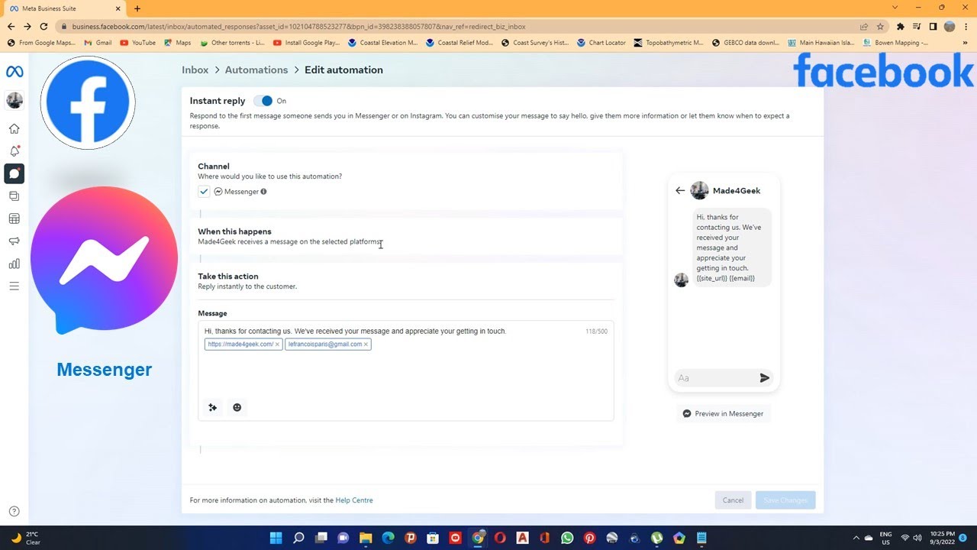Uncheck the Messenger channel checkbox
The height and width of the screenshot is (550, 977).
204,192
